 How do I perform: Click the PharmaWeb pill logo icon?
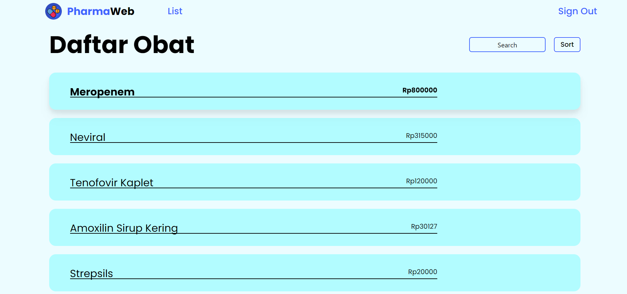point(53,11)
